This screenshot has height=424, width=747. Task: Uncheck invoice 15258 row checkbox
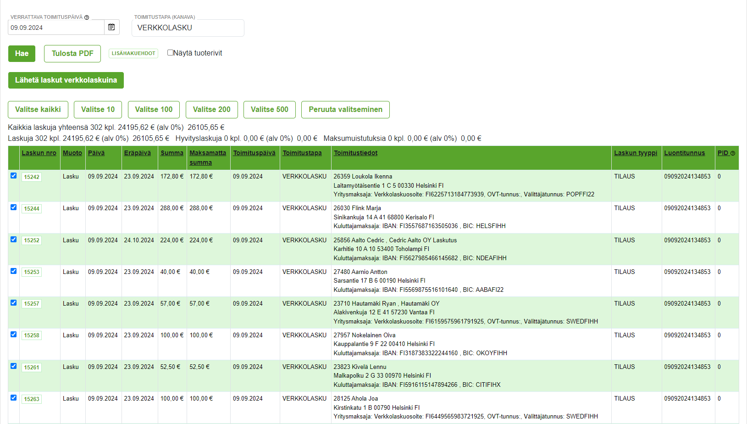(x=14, y=335)
